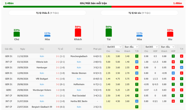
Task: Click Koln link in 08/08/2026 row
Action: click(42, 95)
